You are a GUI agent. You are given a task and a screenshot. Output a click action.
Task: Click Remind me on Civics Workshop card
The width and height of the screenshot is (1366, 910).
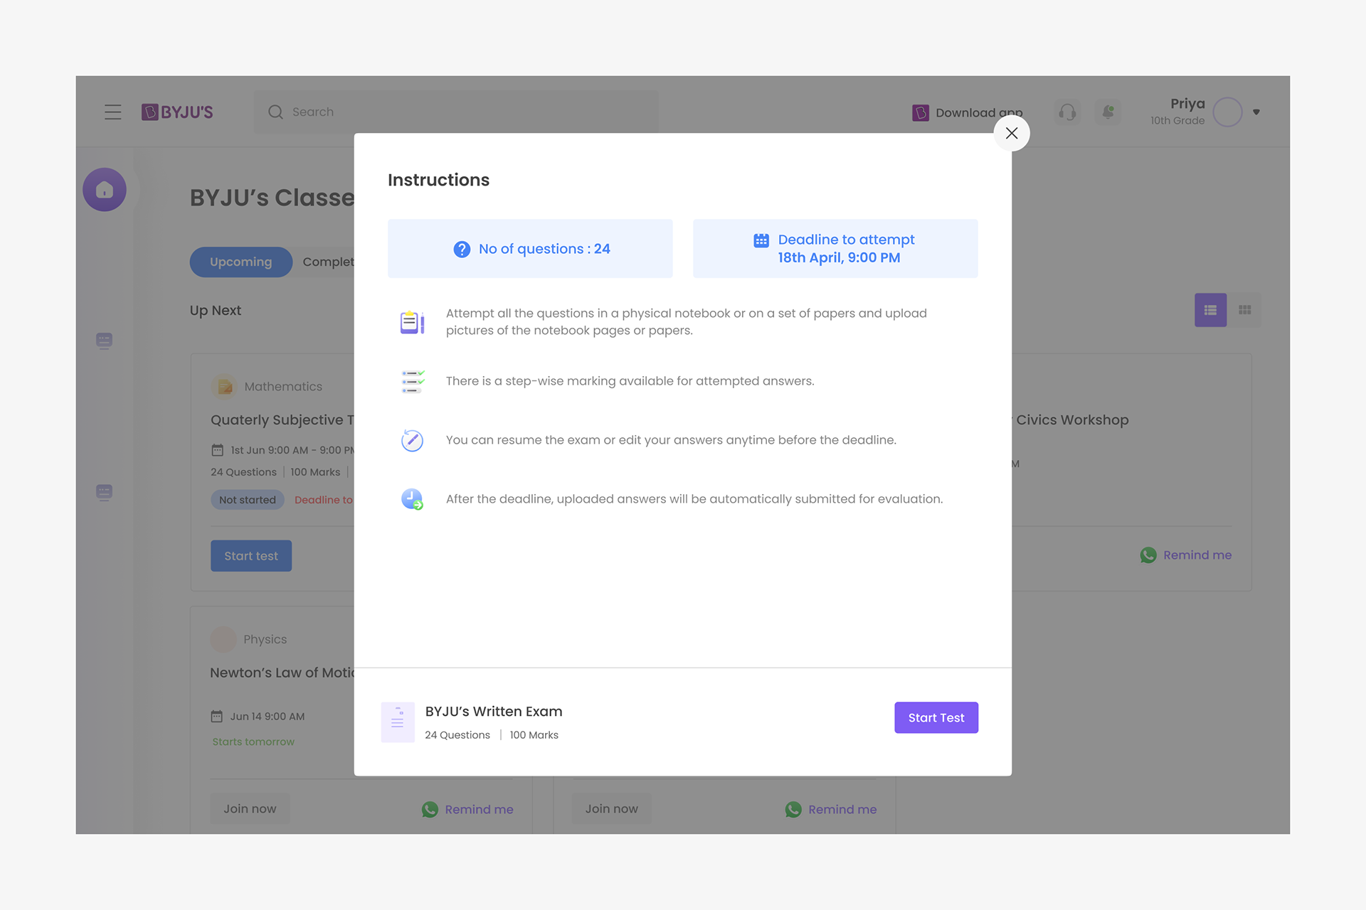[1197, 555]
